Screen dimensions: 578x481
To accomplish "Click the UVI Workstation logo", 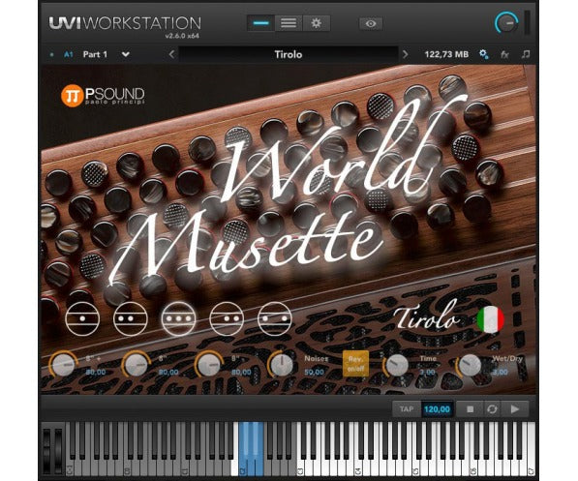I will pyautogui.click(x=125, y=23).
